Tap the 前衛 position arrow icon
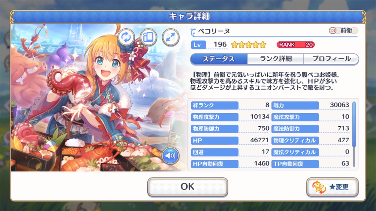 point(333,31)
